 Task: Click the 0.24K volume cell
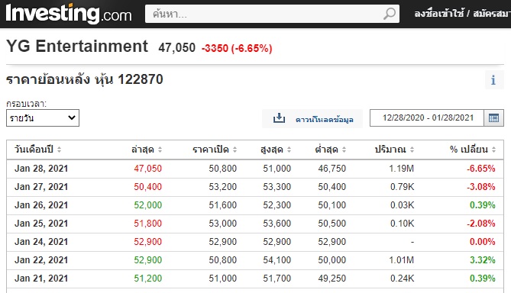(x=402, y=278)
